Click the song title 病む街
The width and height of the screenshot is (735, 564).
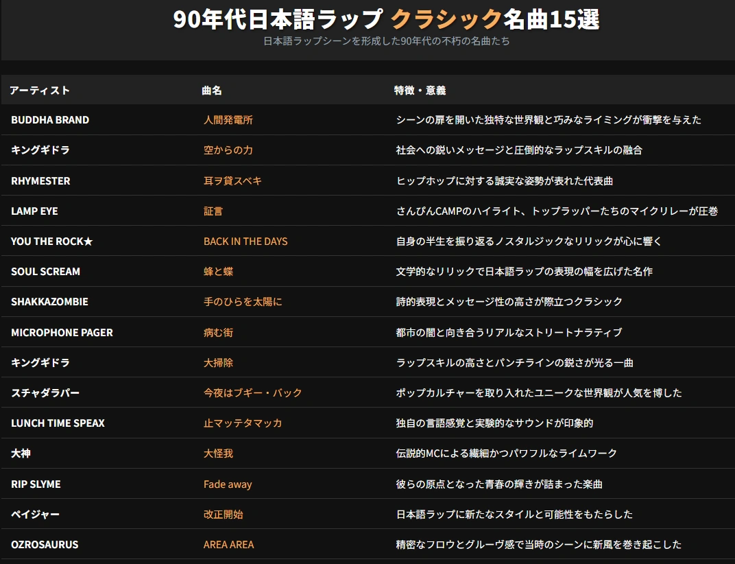[219, 332]
